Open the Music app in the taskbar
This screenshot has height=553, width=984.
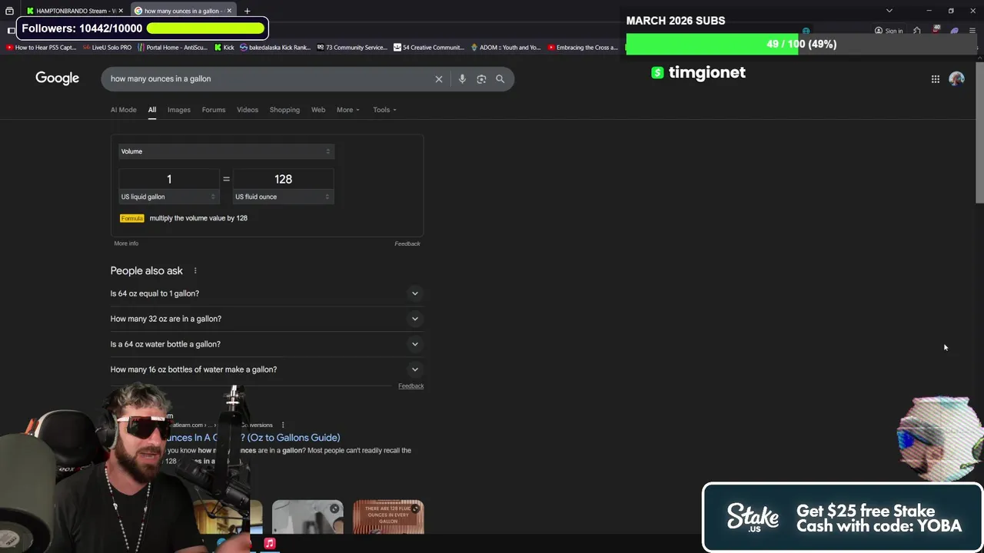270,543
